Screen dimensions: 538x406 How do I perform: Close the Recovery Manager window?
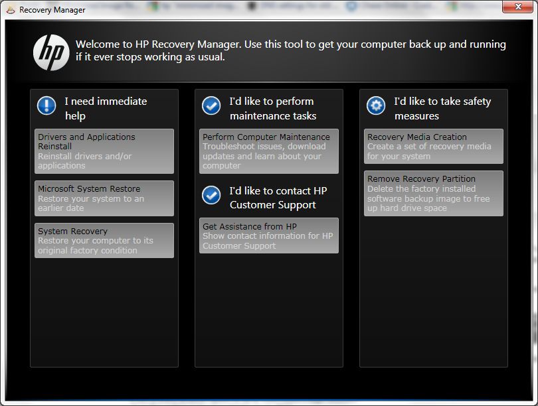(518, 7)
